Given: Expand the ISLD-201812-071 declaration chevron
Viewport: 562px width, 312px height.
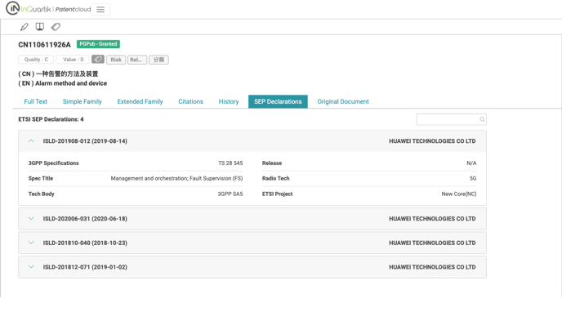Looking at the screenshot, I should (31, 267).
